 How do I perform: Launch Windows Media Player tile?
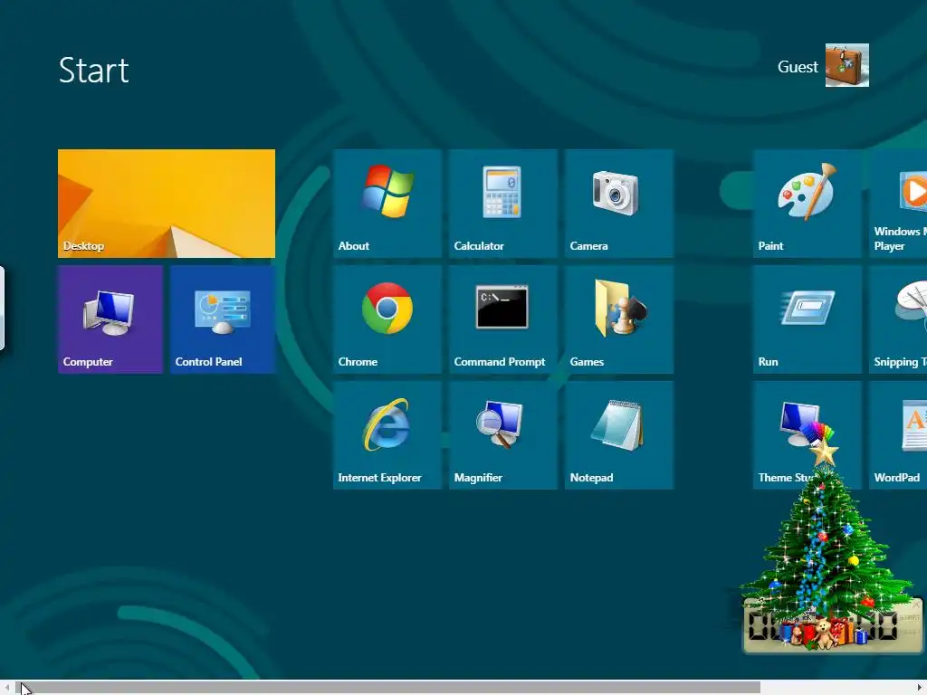[x=898, y=204]
